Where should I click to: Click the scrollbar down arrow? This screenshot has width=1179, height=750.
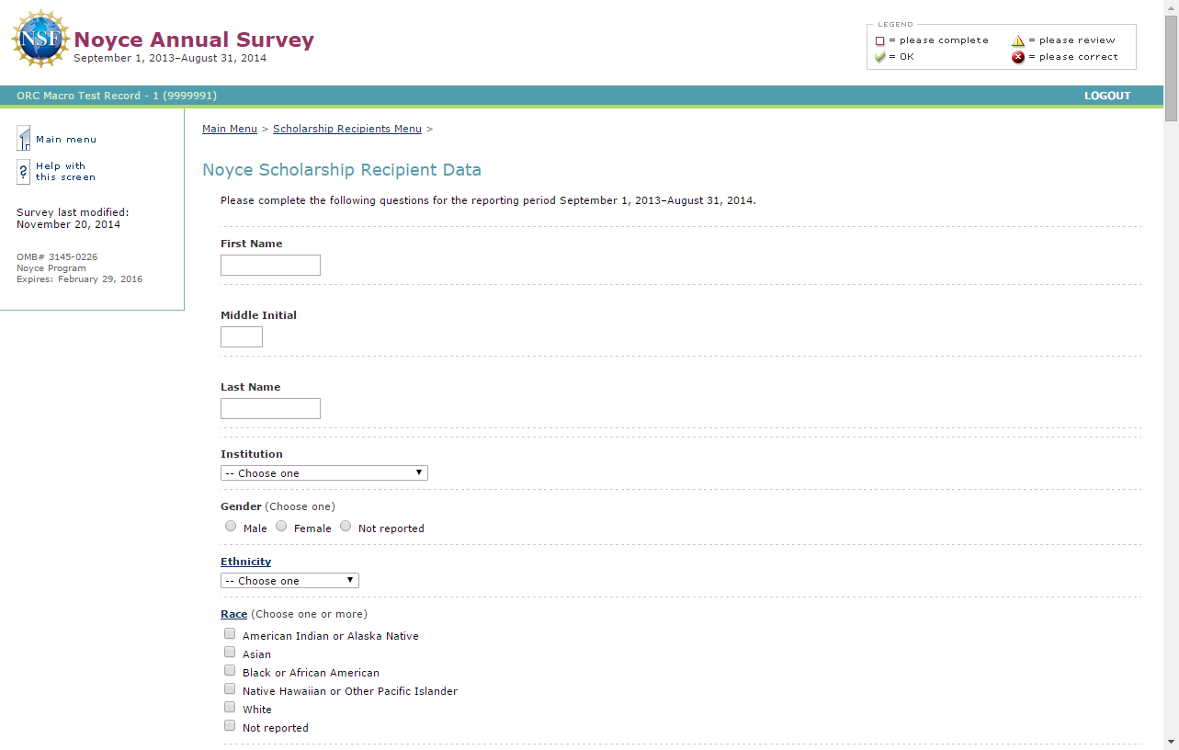[x=1171, y=741]
